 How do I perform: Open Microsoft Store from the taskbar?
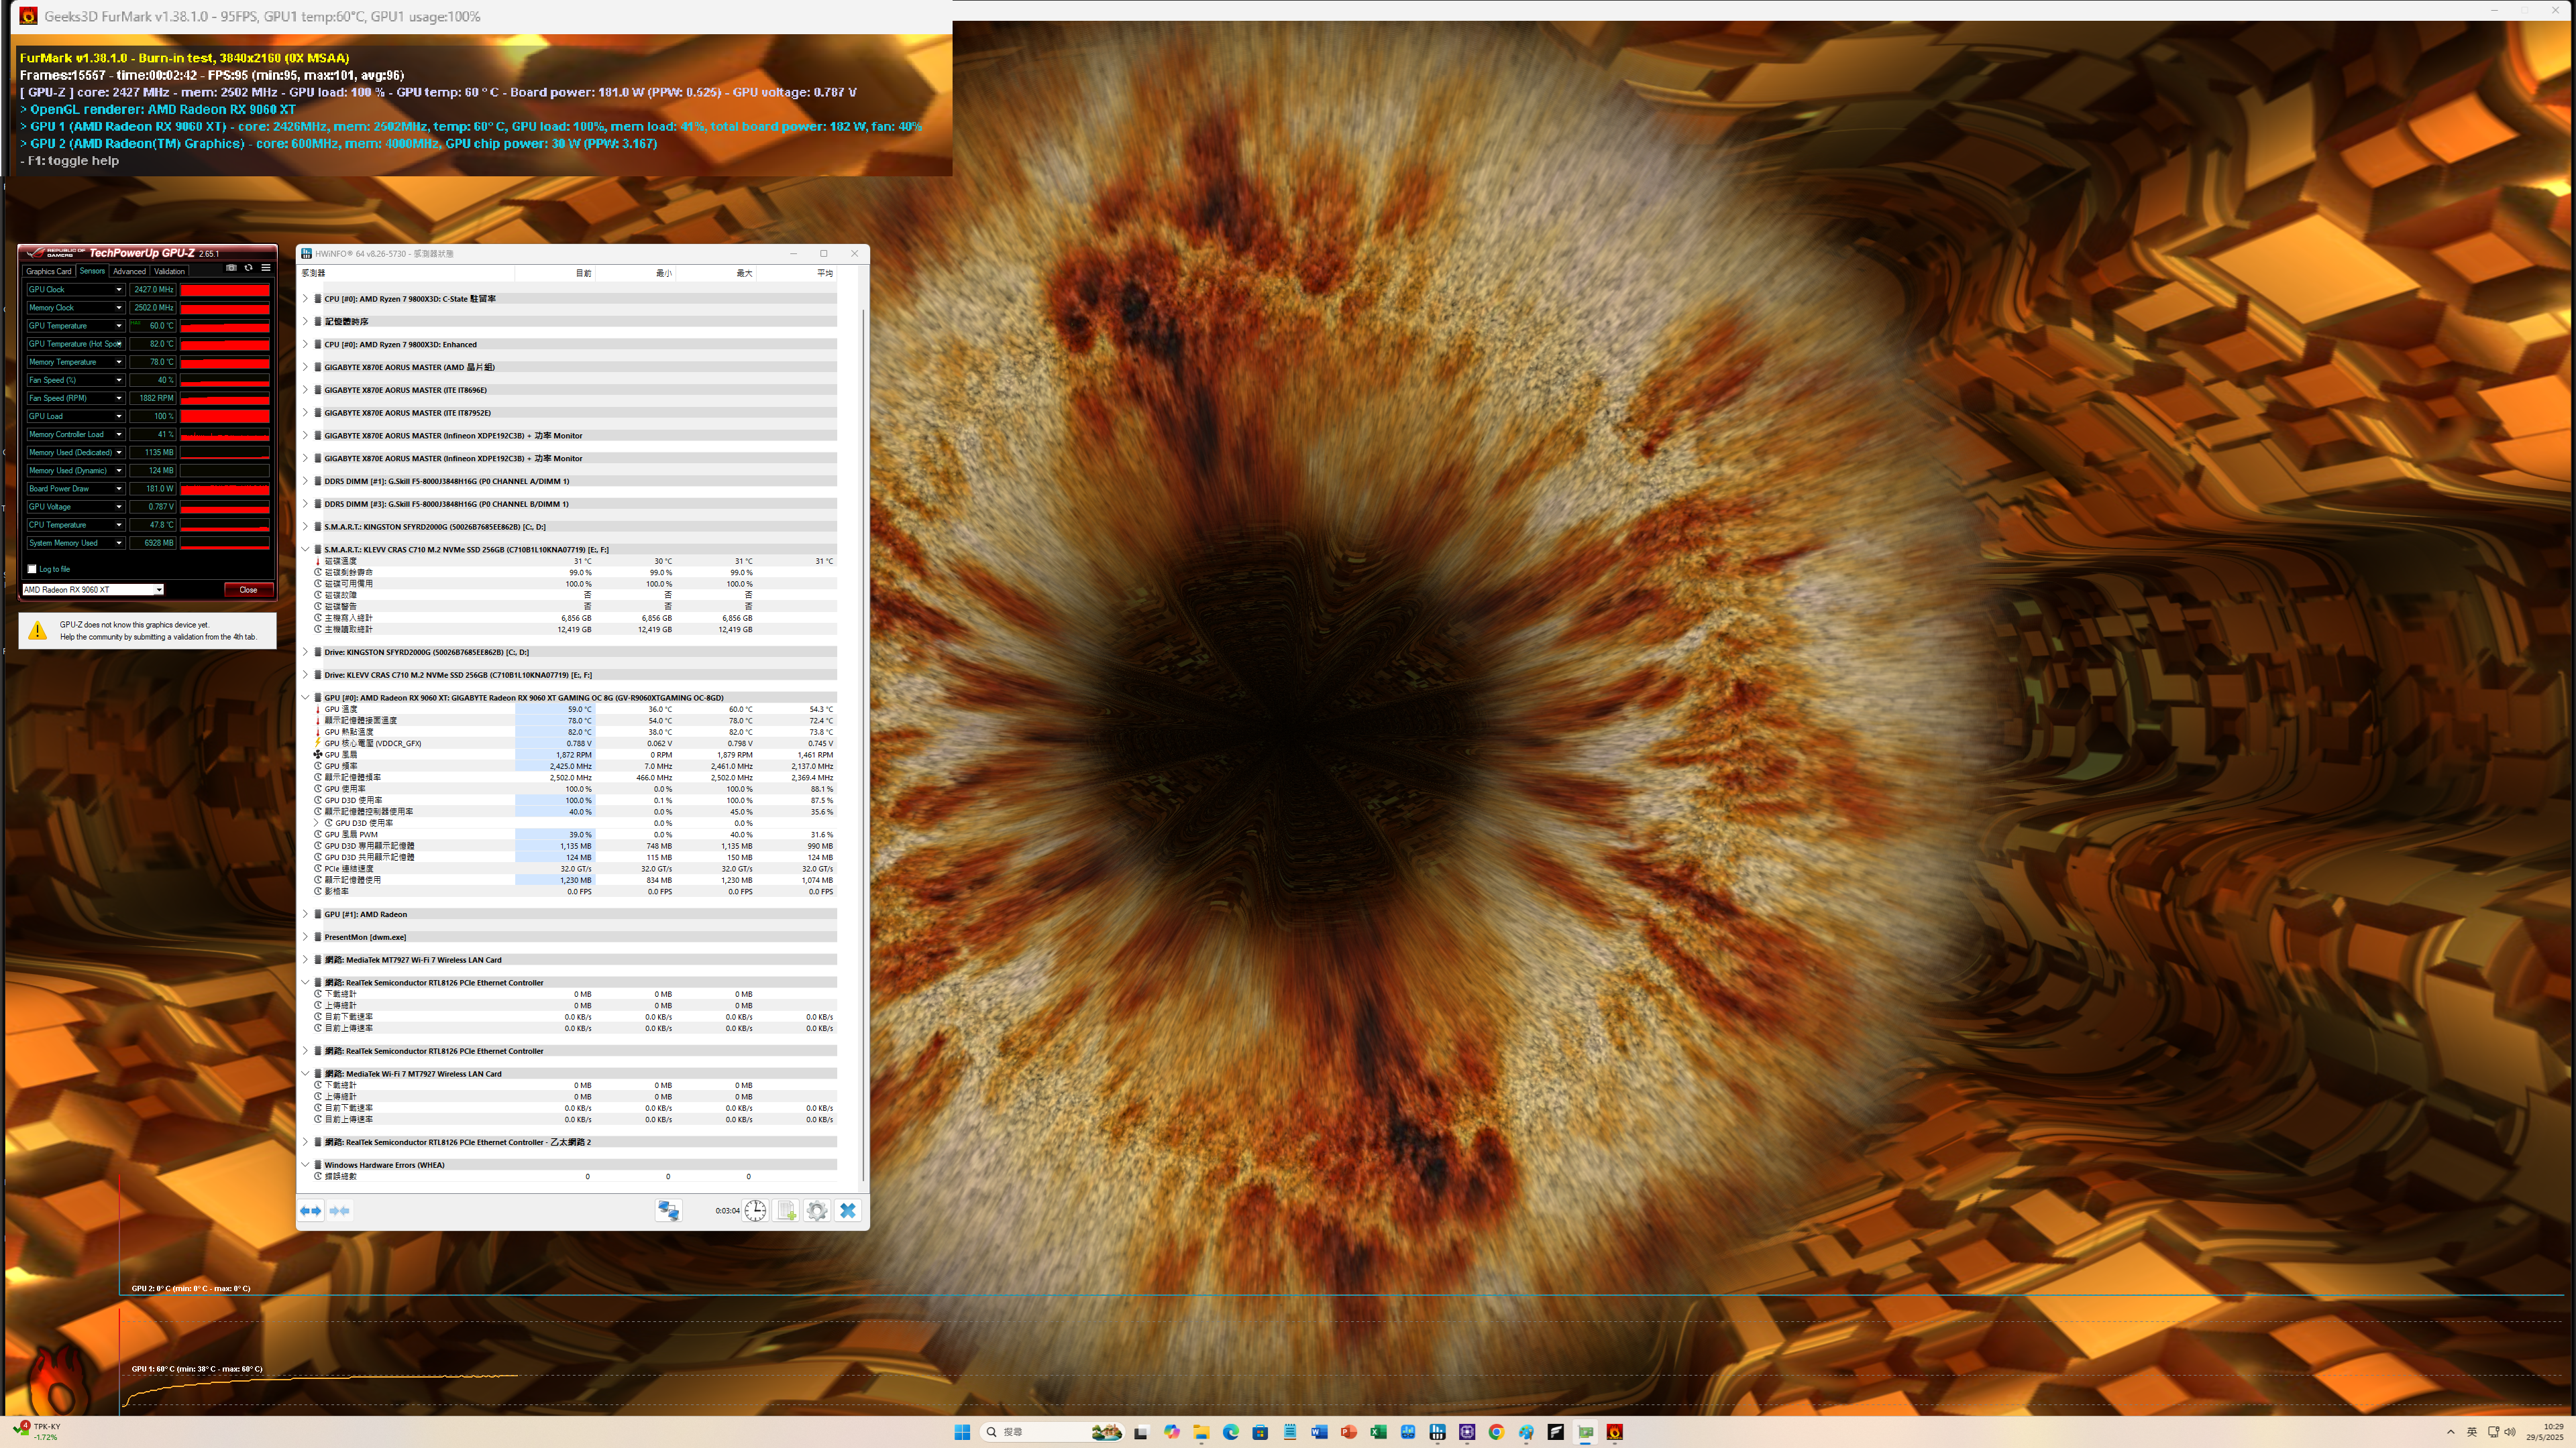point(1260,1432)
